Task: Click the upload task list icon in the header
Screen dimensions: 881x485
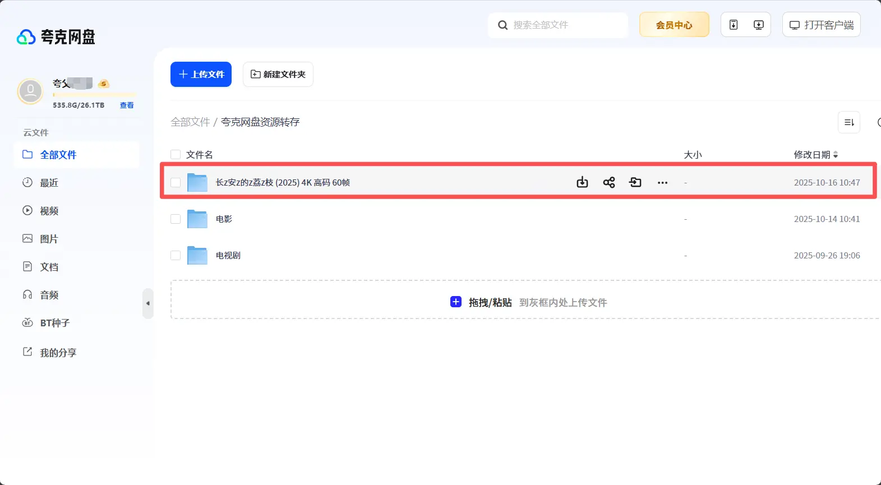Action: 733,25
